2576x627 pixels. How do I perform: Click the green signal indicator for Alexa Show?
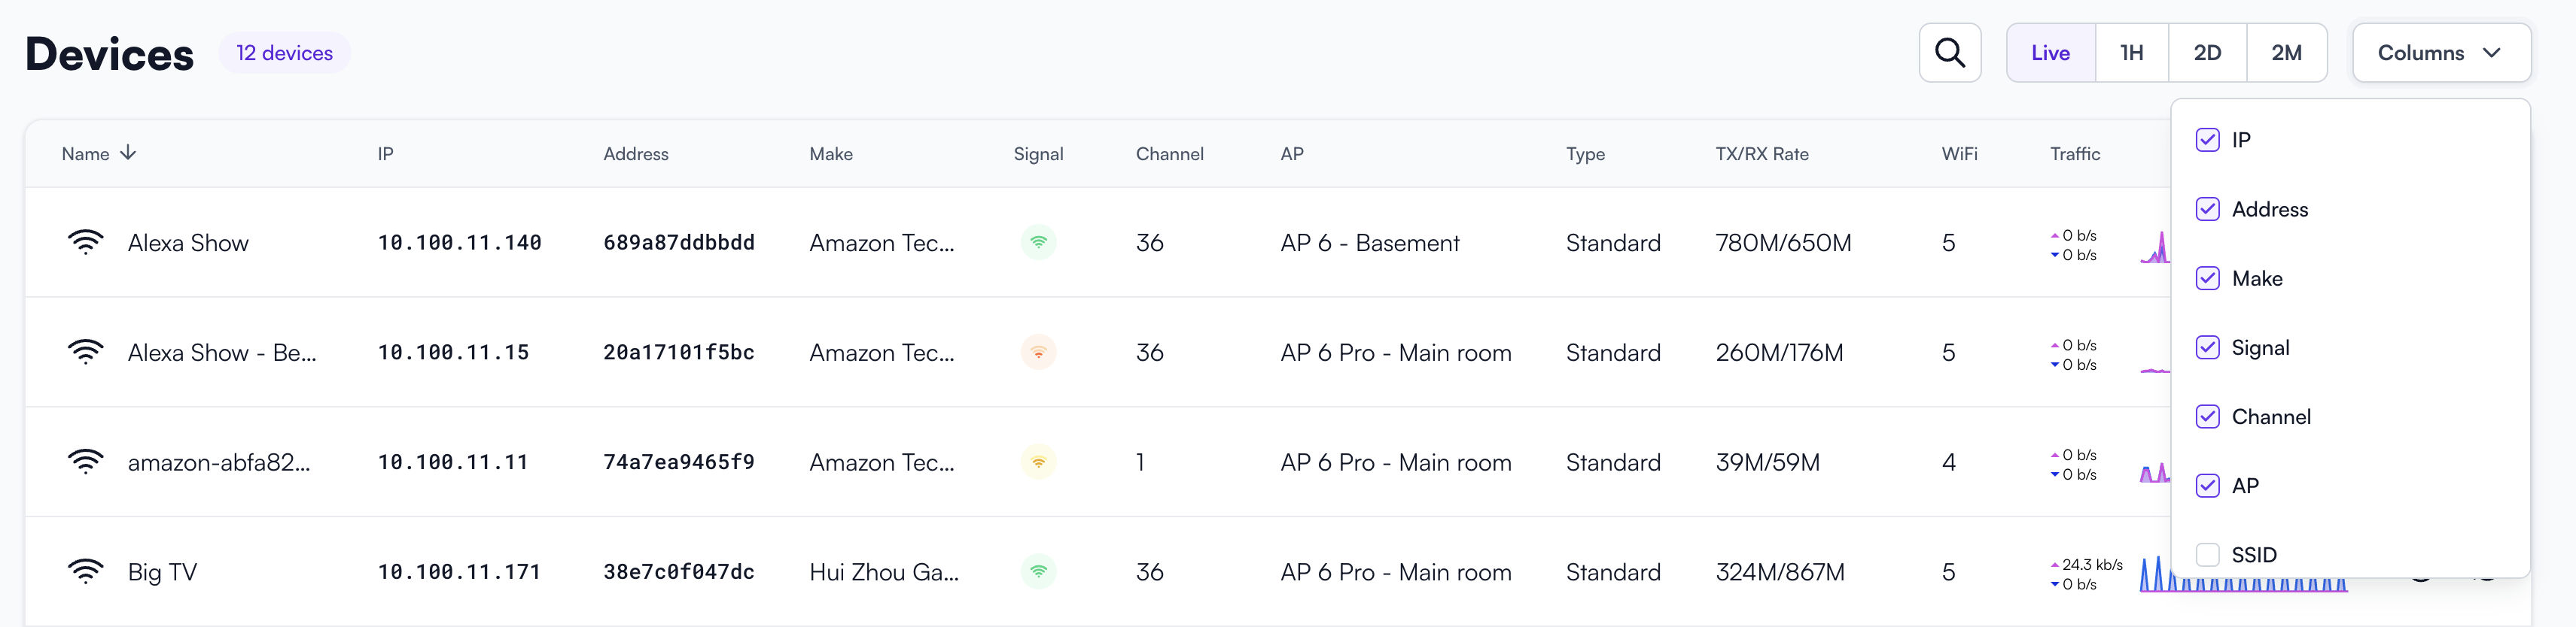1038,243
